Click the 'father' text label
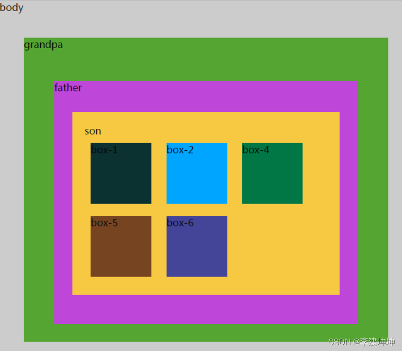The image size is (402, 351). (68, 88)
